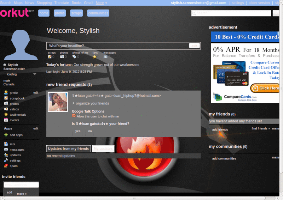The width and height of the screenshot is (283, 200).
Task: Click the default profile silhouette picture
Action: point(21,45)
